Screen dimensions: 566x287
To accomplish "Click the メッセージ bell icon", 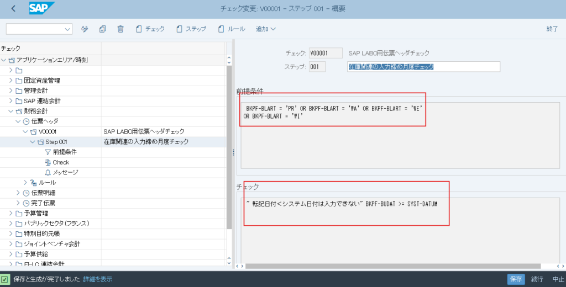I will pyautogui.click(x=48, y=172).
